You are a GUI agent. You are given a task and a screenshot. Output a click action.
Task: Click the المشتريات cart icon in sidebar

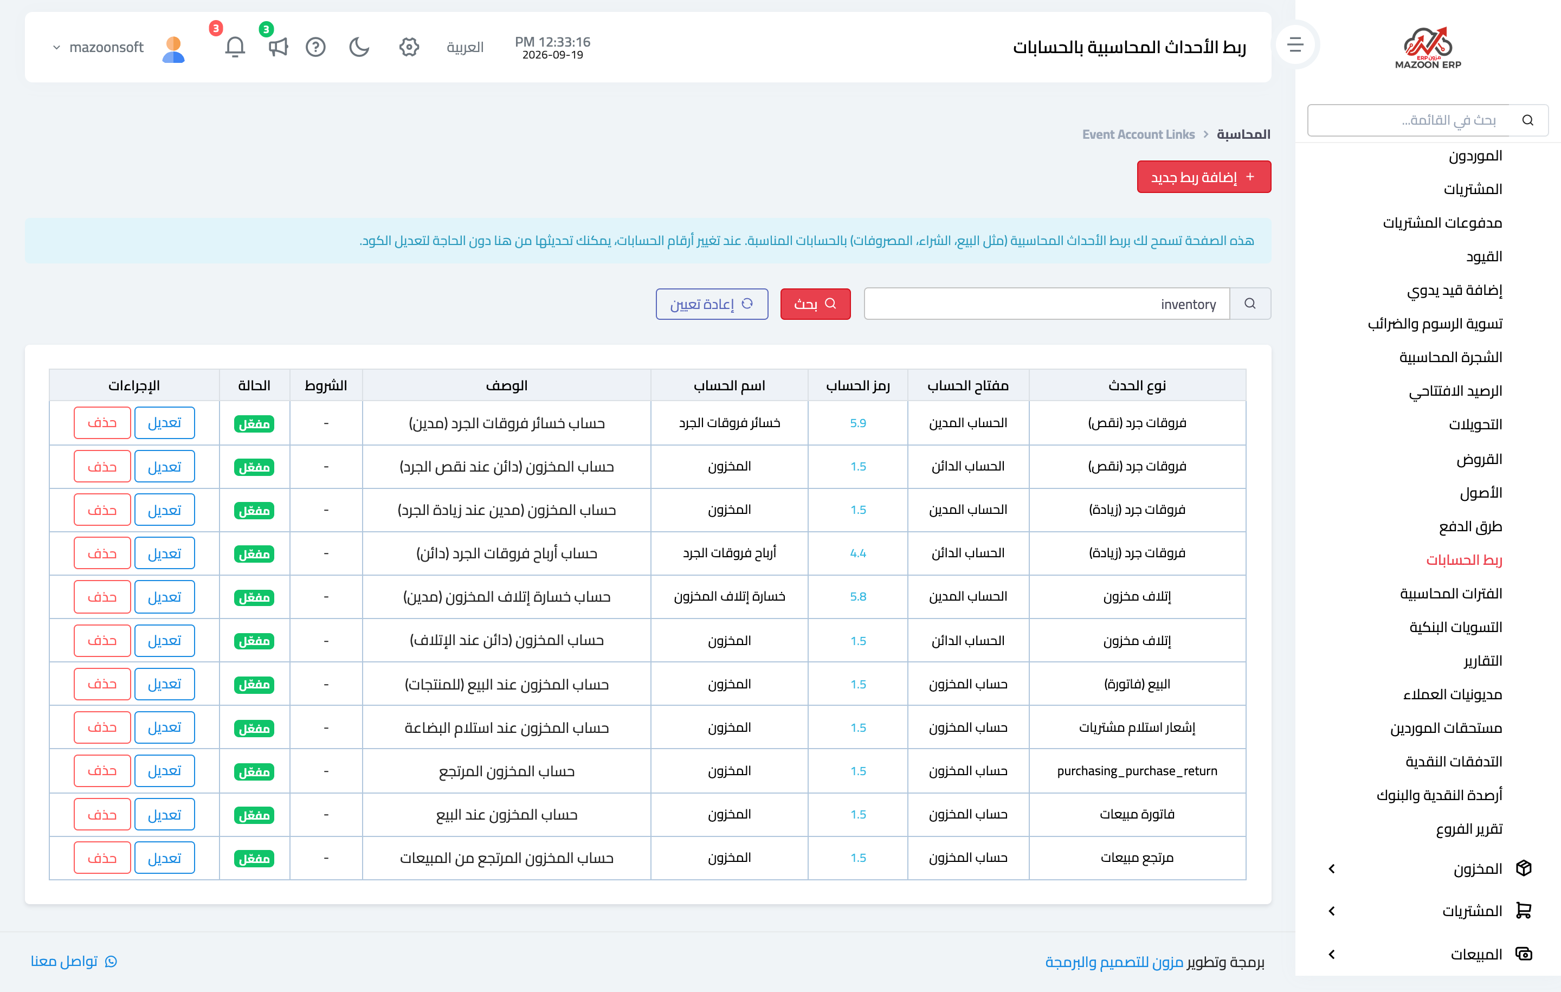point(1524,911)
